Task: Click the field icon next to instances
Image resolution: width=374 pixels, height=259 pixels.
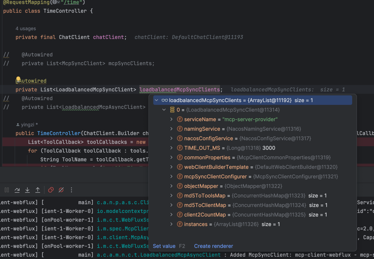Action: click(x=180, y=224)
